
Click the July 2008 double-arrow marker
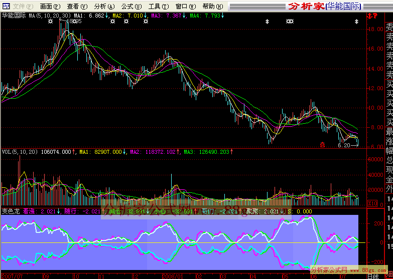(x=356, y=22)
